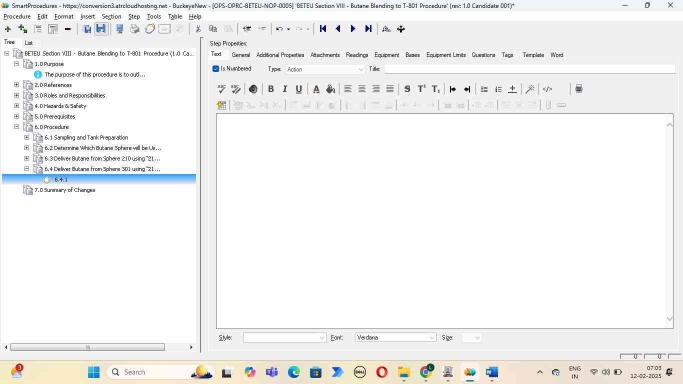Screen dimensions: 683x384
Task: Click the editor print icon at right
Action: click(578, 89)
